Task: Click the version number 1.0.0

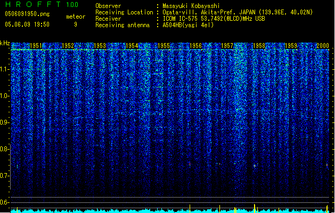Action: pos(72,5)
